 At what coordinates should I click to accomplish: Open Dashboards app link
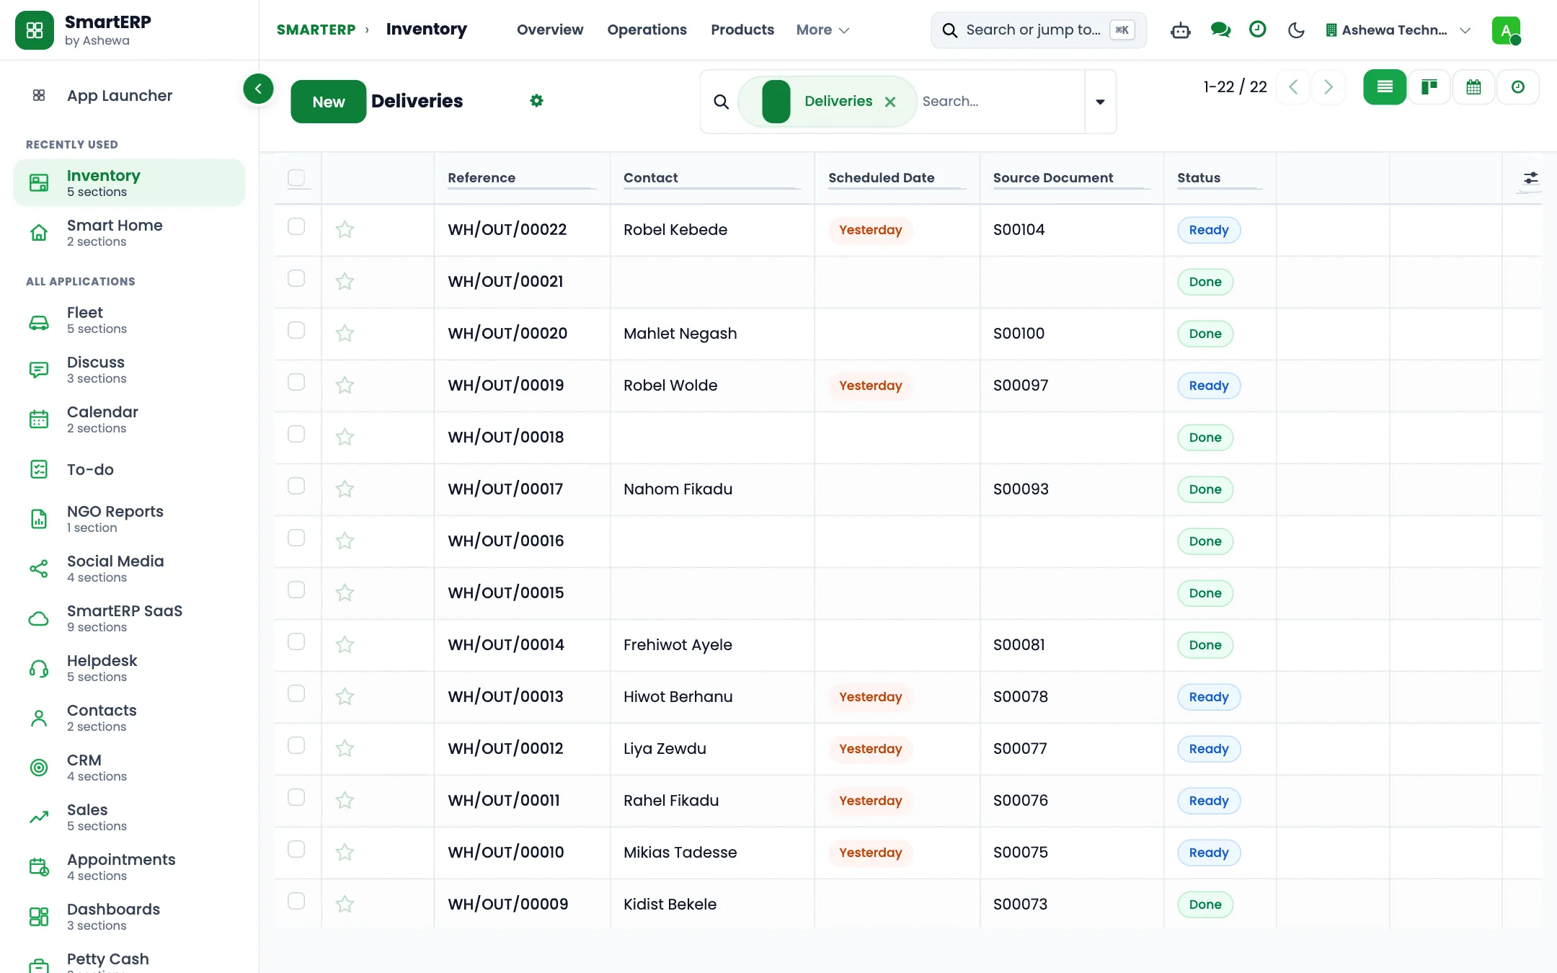(130, 917)
